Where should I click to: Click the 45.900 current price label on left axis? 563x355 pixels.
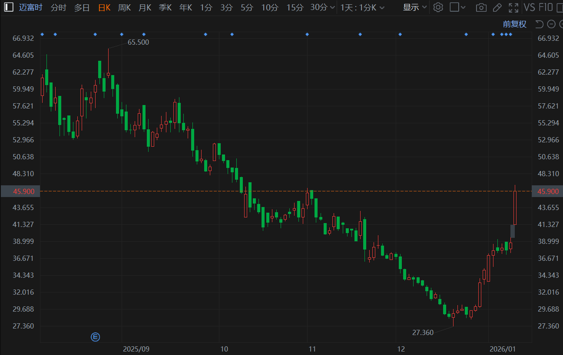pyautogui.click(x=20, y=191)
